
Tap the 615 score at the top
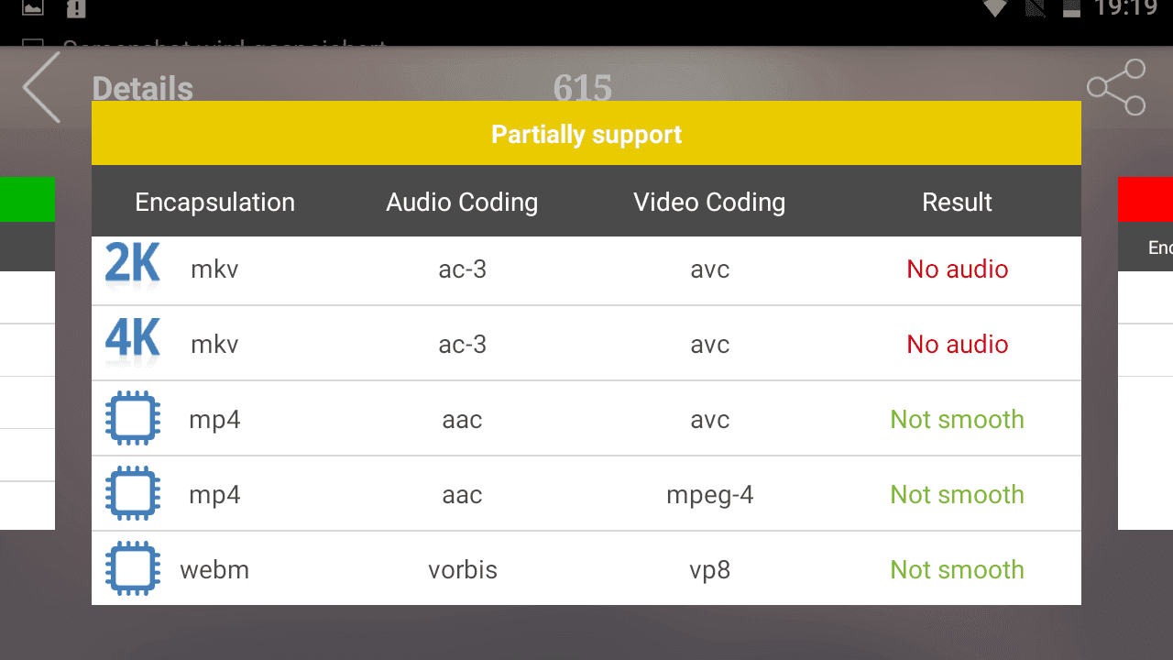tap(583, 89)
